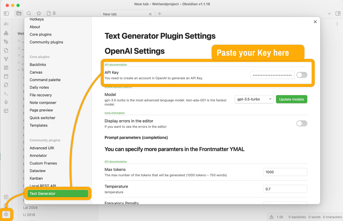This screenshot has height=221, width=343.
Task: Open Canvas plugin settings
Action: pos(36,72)
